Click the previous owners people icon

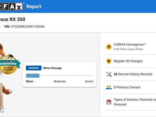[x=109, y=87]
